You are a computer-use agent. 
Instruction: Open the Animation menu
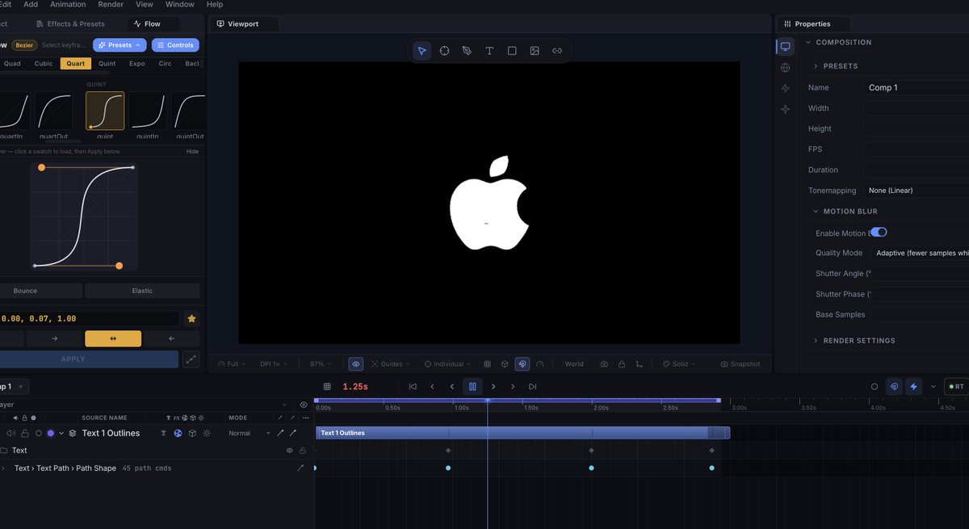tap(68, 4)
